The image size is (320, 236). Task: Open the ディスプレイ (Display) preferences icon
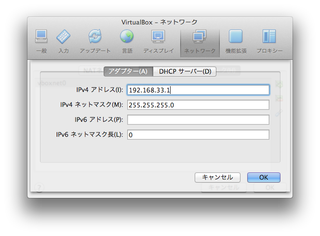click(x=159, y=41)
